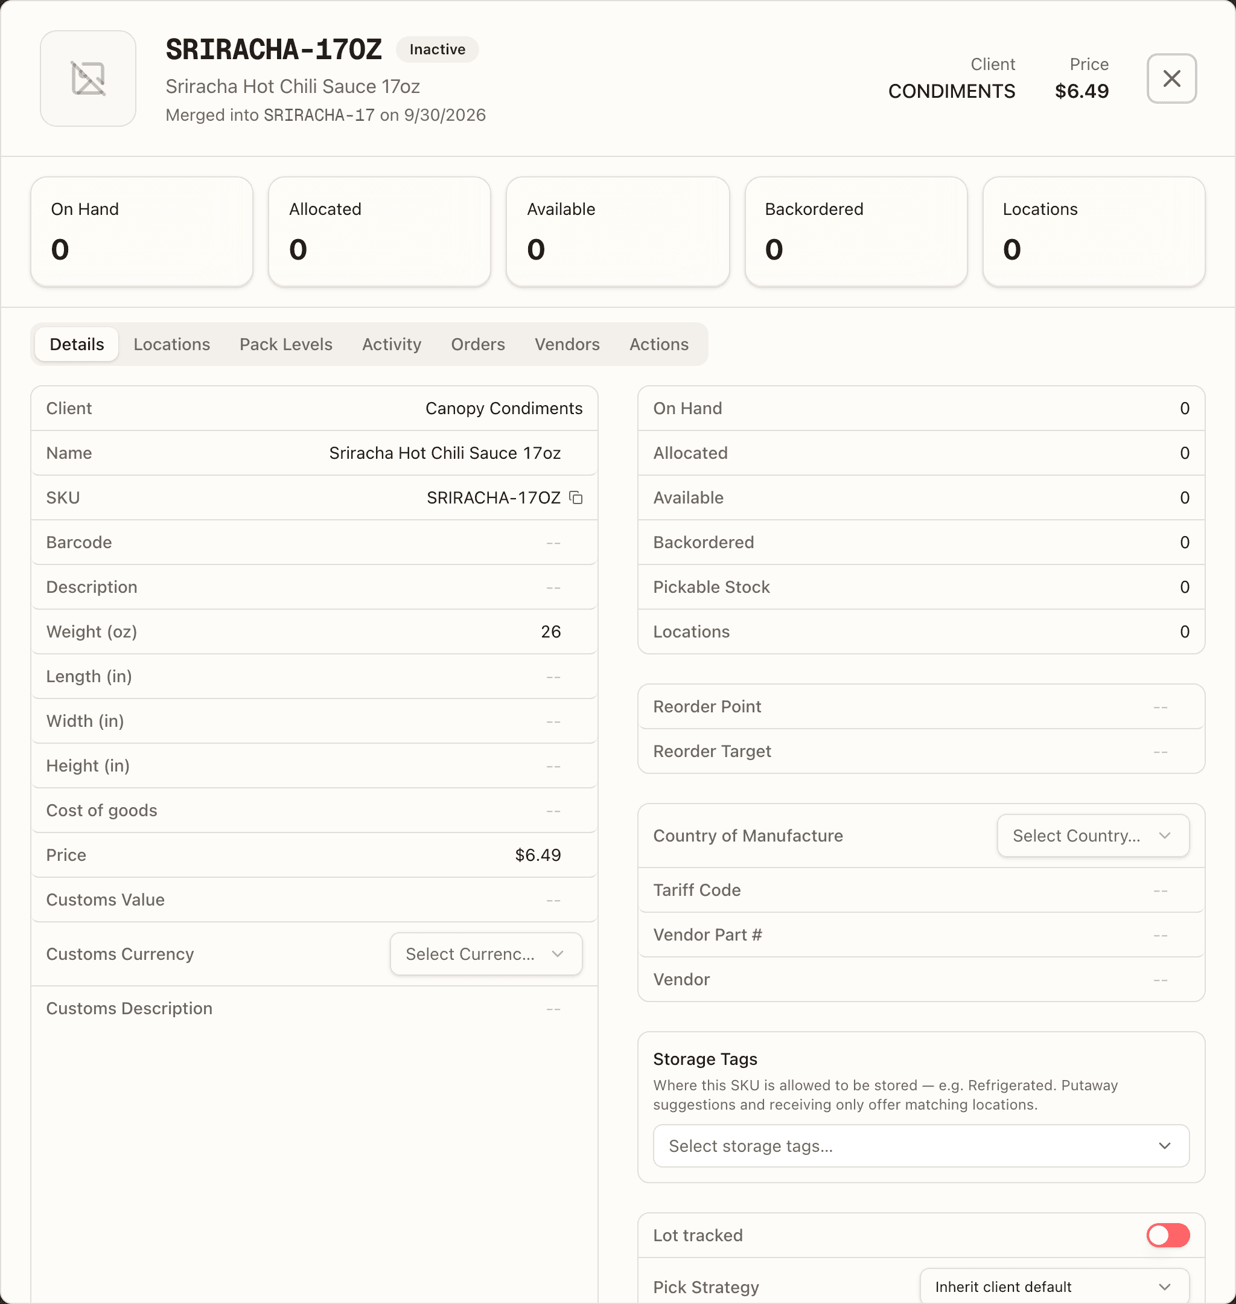Open the Actions tab

coord(659,344)
